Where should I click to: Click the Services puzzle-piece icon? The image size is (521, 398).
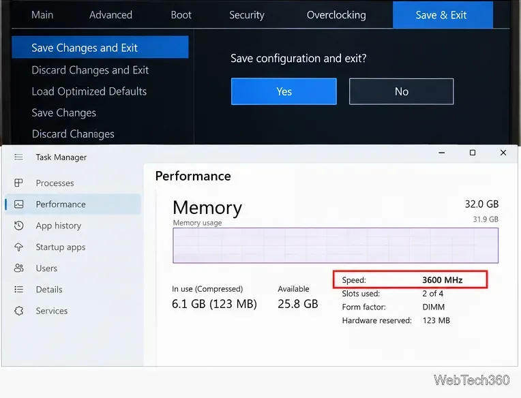[x=18, y=311]
